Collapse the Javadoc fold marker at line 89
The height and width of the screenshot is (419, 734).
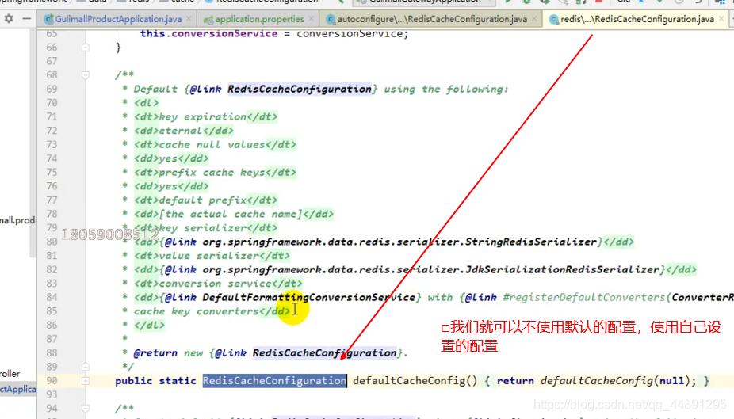point(85,367)
